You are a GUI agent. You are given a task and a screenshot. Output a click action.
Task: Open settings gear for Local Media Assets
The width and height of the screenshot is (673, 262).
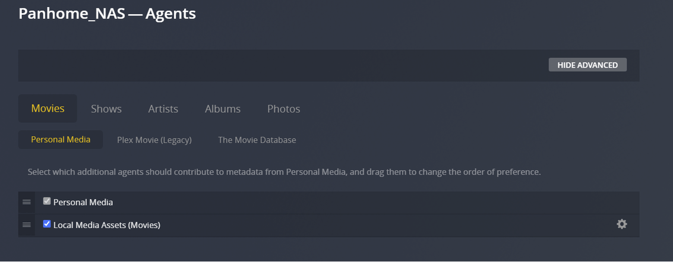621,224
